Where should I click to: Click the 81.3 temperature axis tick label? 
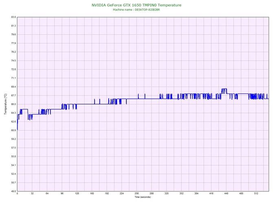point(13,26)
